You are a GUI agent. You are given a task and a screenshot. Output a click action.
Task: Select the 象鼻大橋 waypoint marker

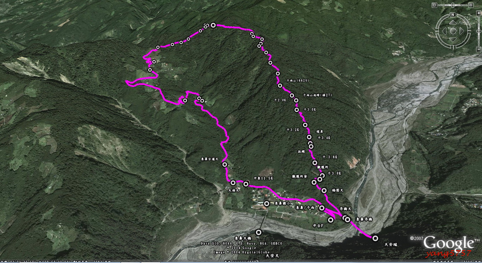click(259, 232)
